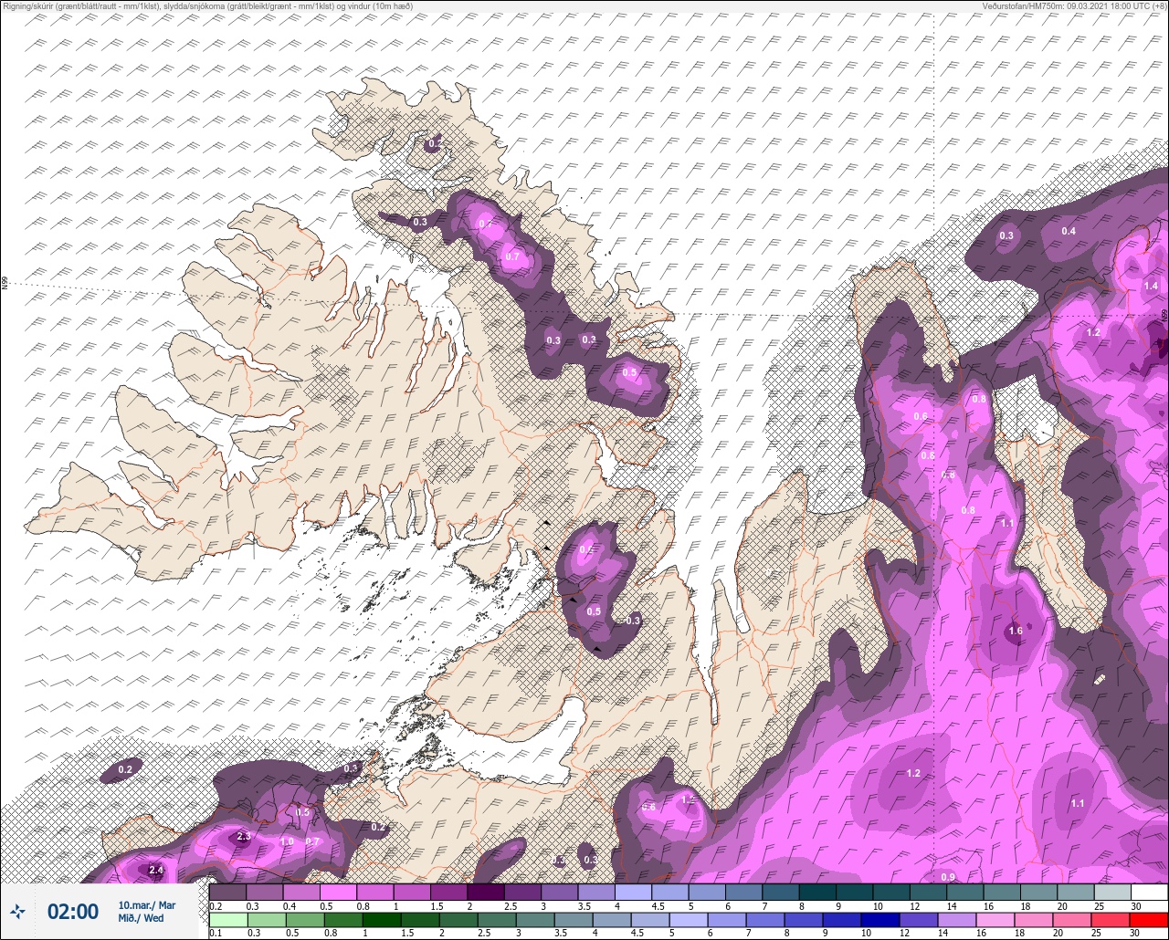Click the 0.4 value label on the map
Viewport: 1169px width, 940px height.
1069,231
